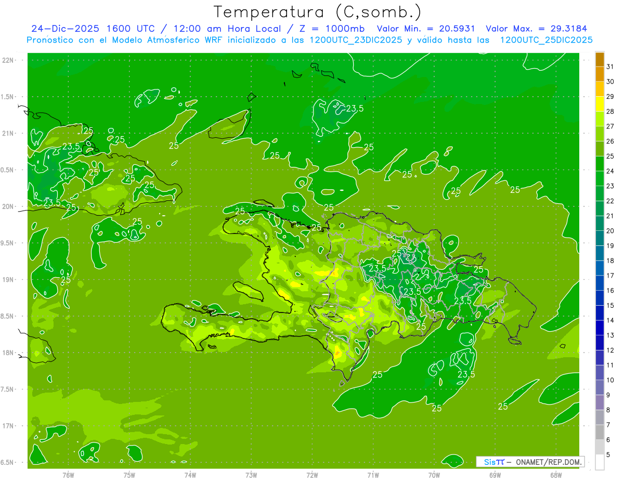This screenshot has width=624, height=482.
Task: Click the pressure level text "Z = 1000mb"
Action: 331,29
